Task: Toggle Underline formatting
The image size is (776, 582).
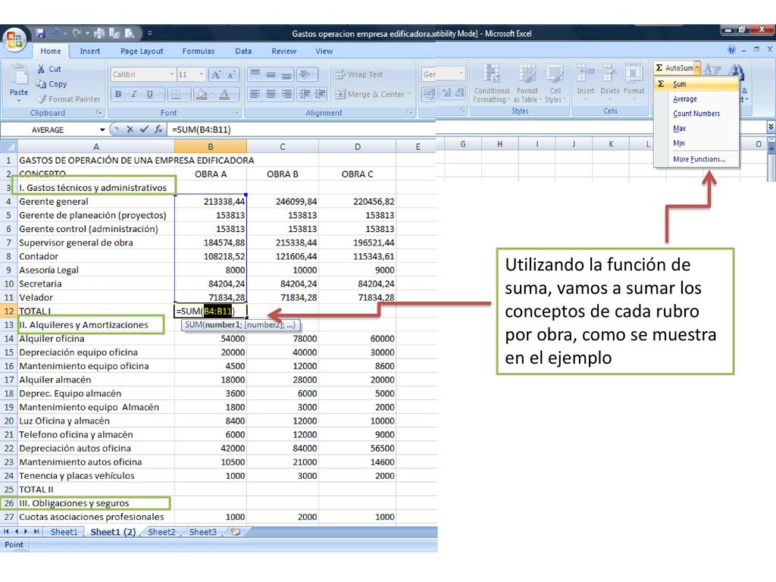Action: tap(149, 93)
